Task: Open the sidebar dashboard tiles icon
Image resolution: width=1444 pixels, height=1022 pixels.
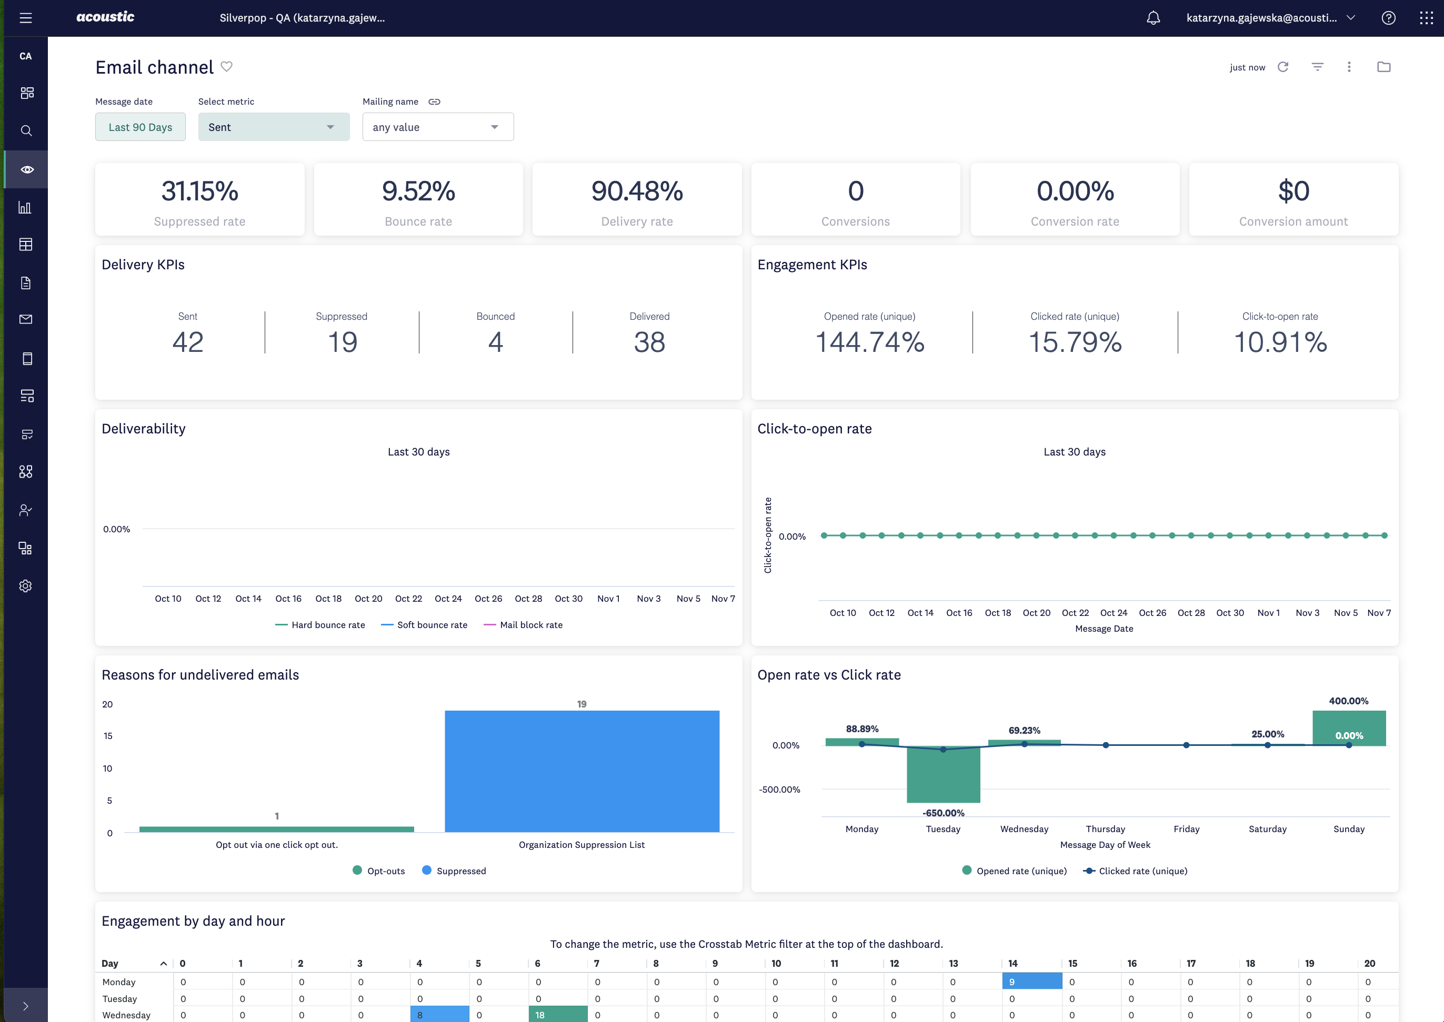Action: pyautogui.click(x=26, y=93)
